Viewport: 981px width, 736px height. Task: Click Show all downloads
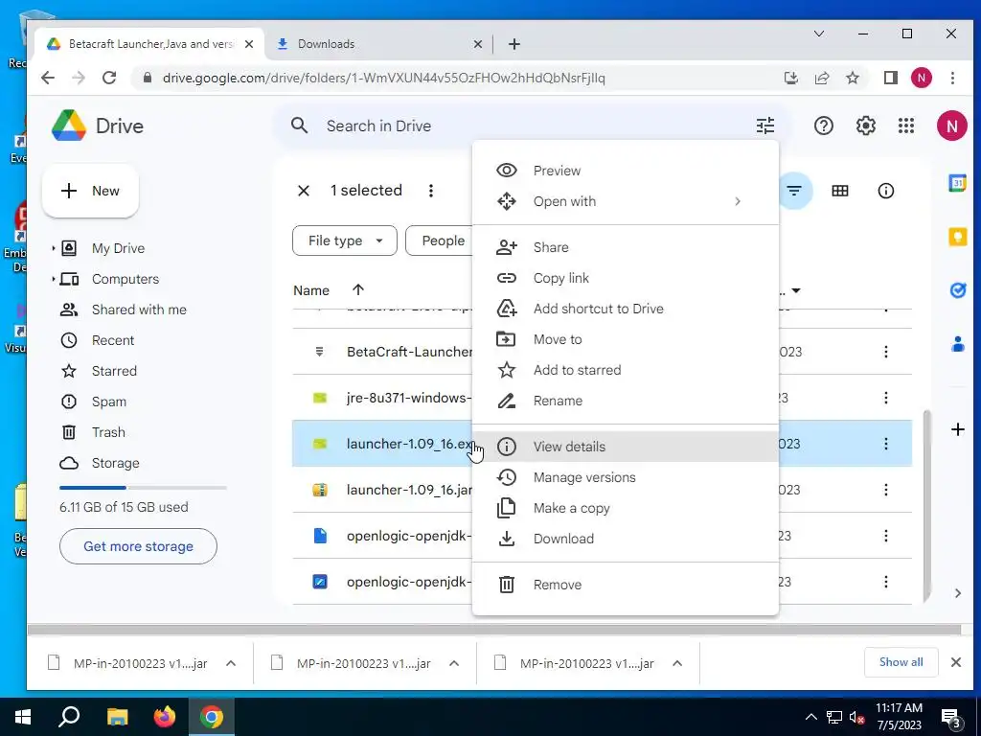coord(901,662)
